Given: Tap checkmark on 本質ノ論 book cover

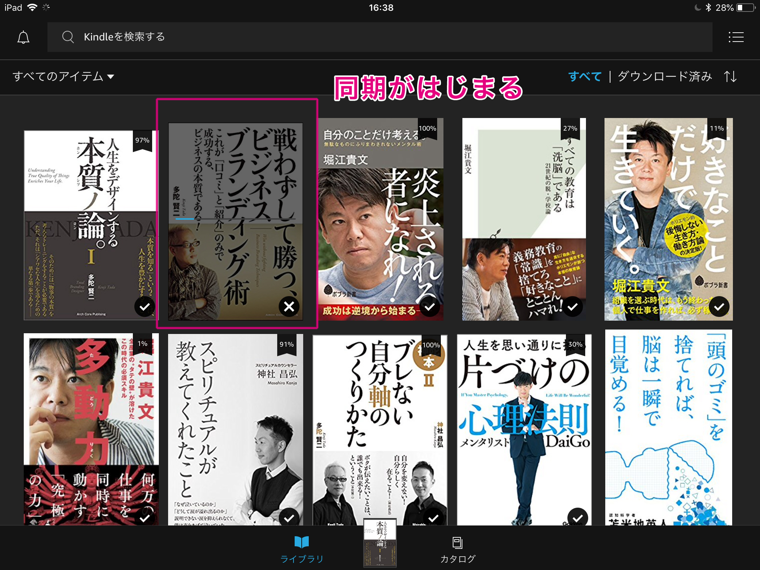Looking at the screenshot, I should pos(144,307).
